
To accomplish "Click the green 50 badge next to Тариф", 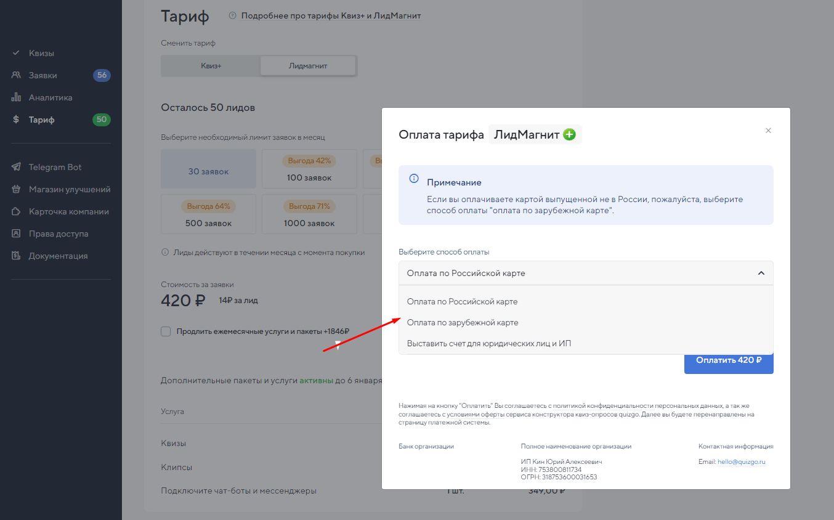I will [102, 120].
